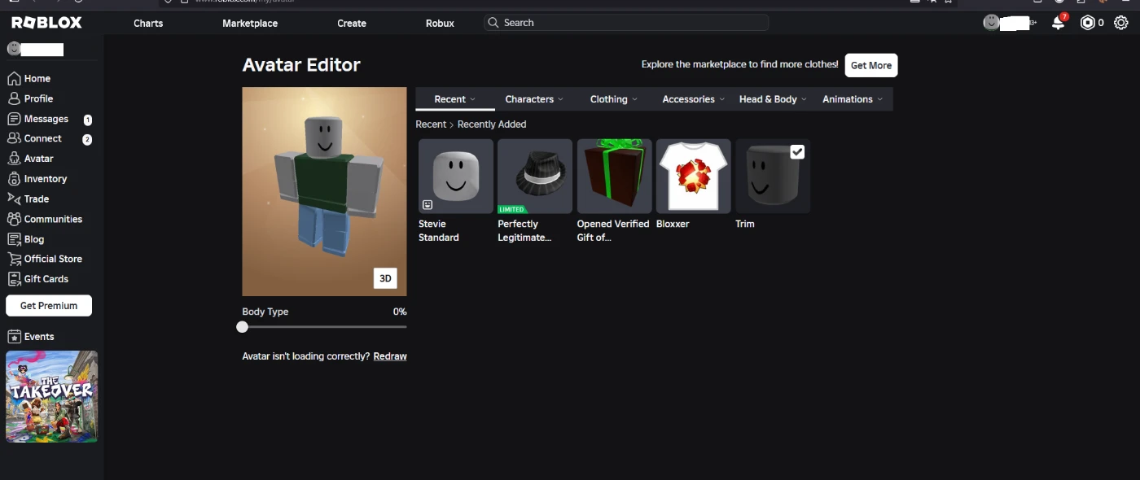The height and width of the screenshot is (480, 1140).
Task: Toggle the 3D avatar view button
Action: click(386, 278)
